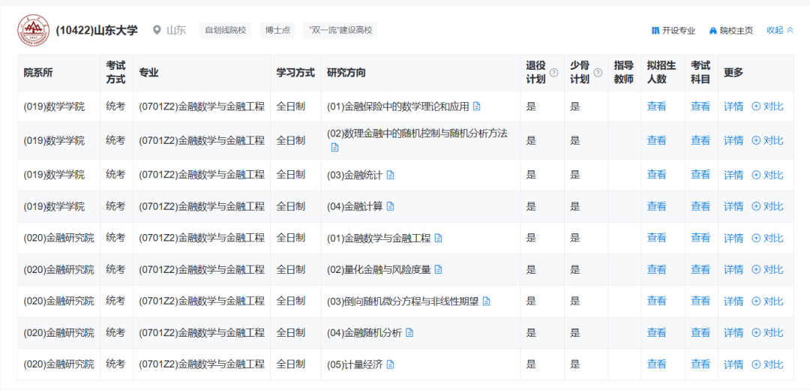Open 开设专业 link

673,31
